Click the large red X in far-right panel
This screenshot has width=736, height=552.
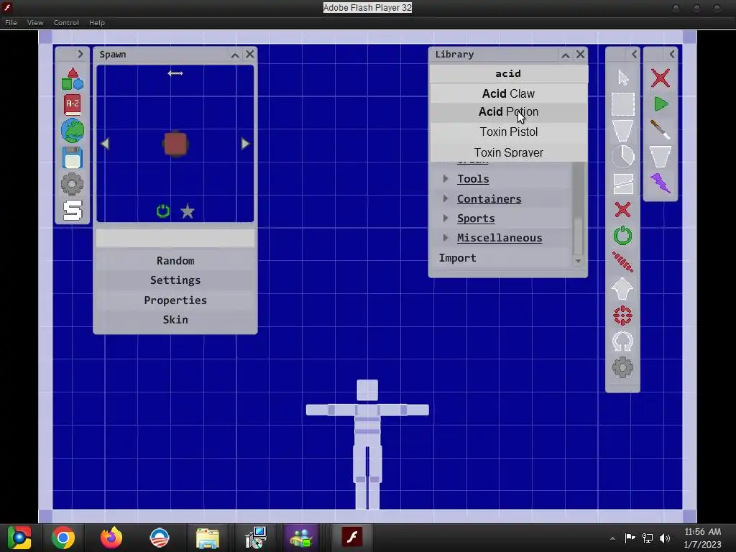tap(661, 78)
